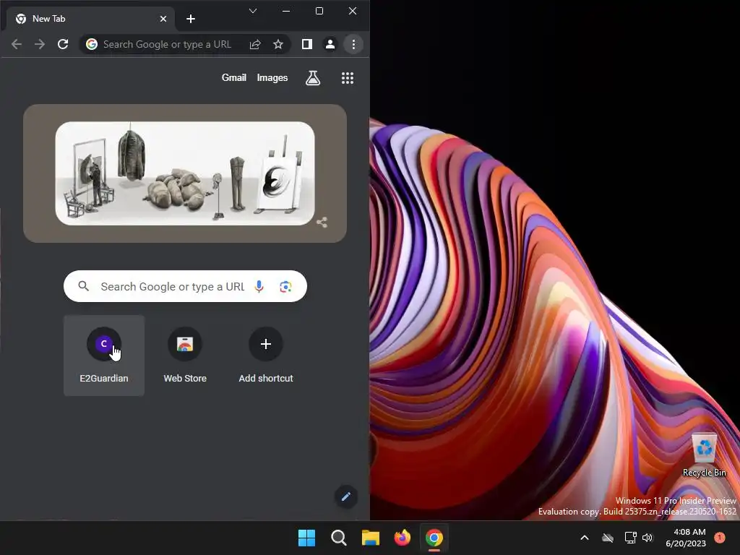Viewport: 740px width, 555px height.
Task: Close the New Tab tab
Action: [163, 19]
